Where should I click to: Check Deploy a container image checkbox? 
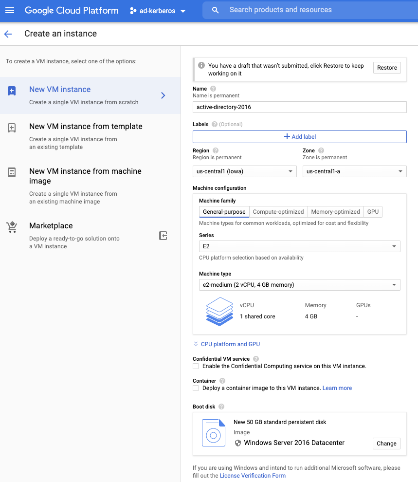[196, 388]
